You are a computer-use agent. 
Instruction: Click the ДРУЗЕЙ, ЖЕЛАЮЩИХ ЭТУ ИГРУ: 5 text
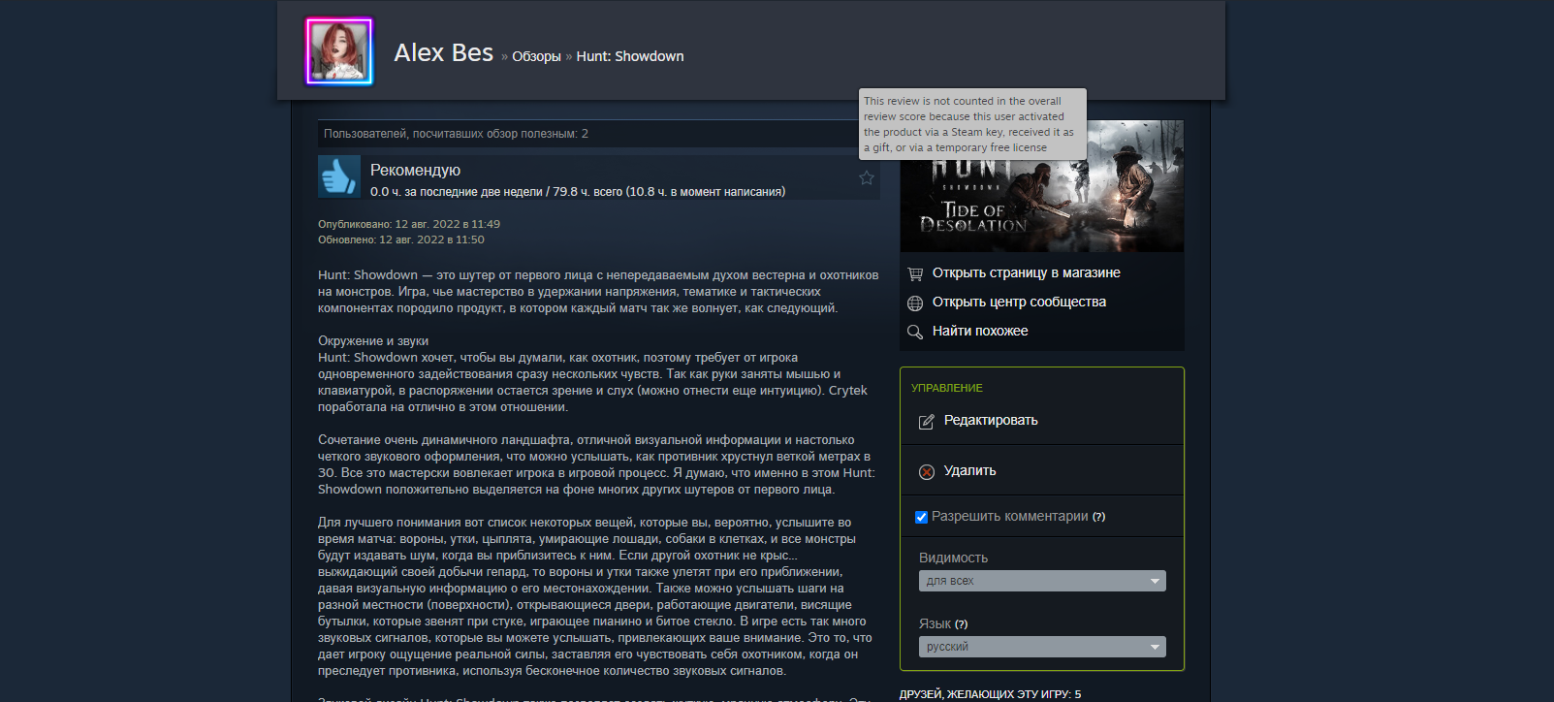point(990,694)
